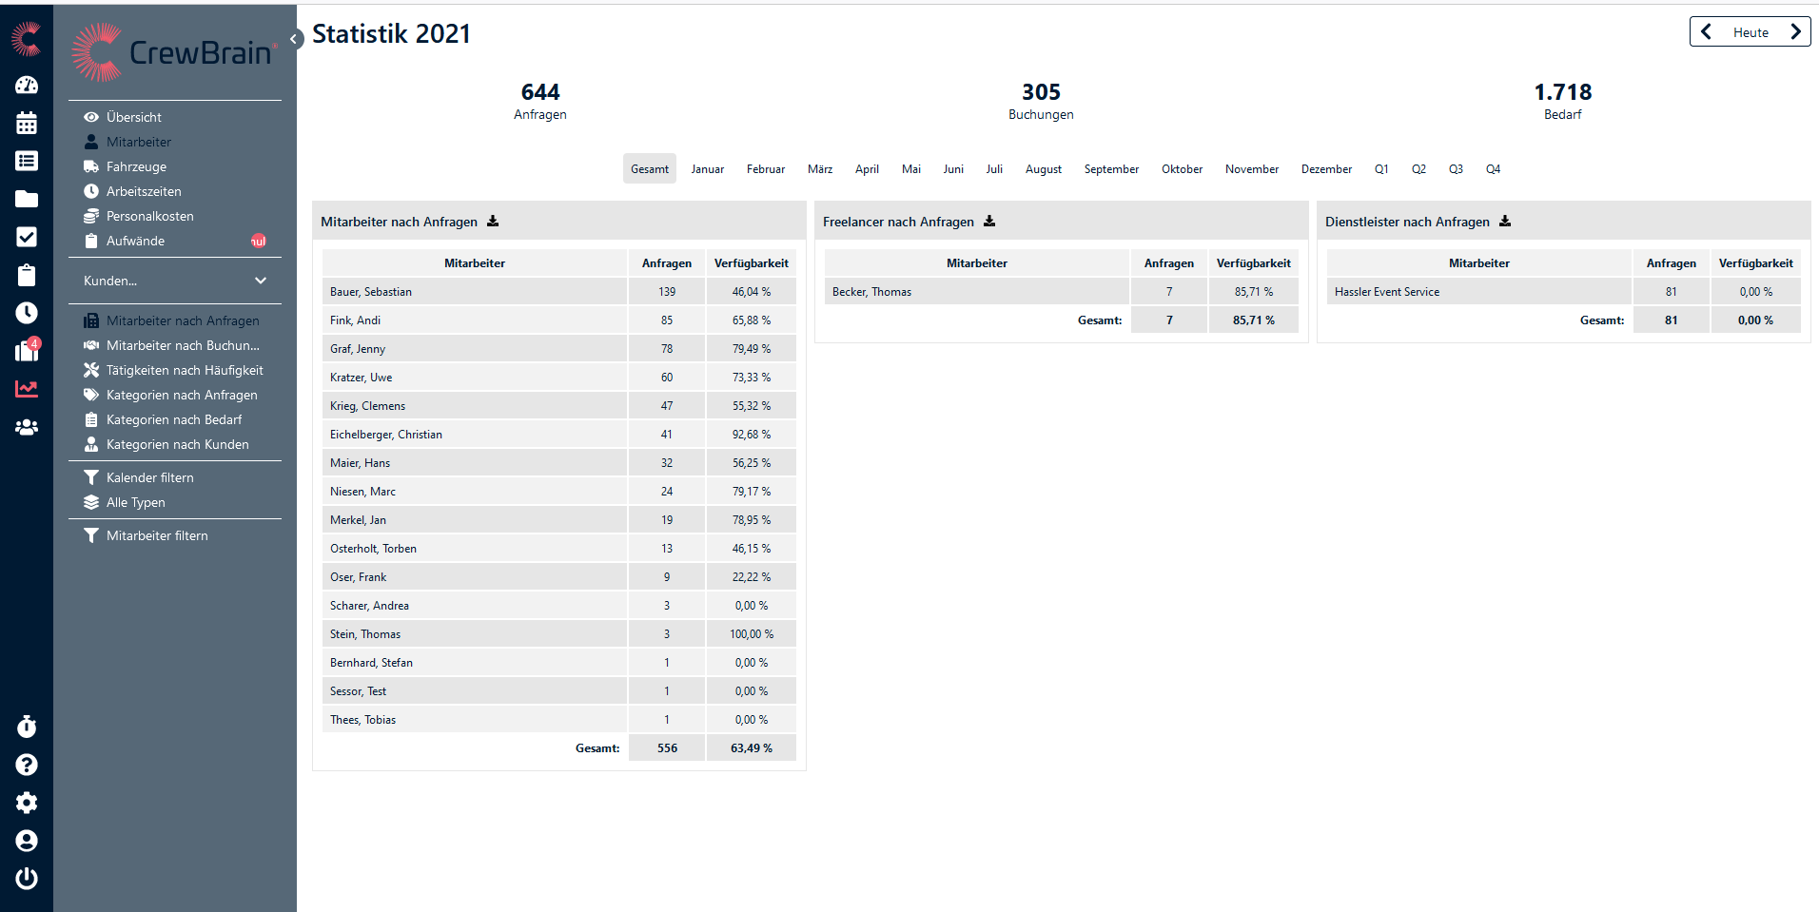1819x912 pixels.
Task: Select the März month tab
Action: point(819,169)
